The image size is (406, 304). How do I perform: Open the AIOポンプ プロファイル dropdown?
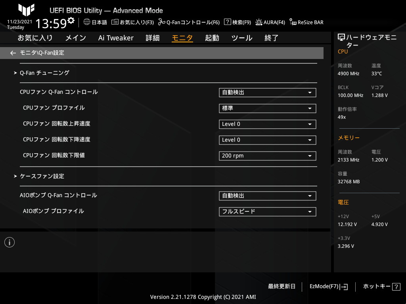(x=268, y=212)
